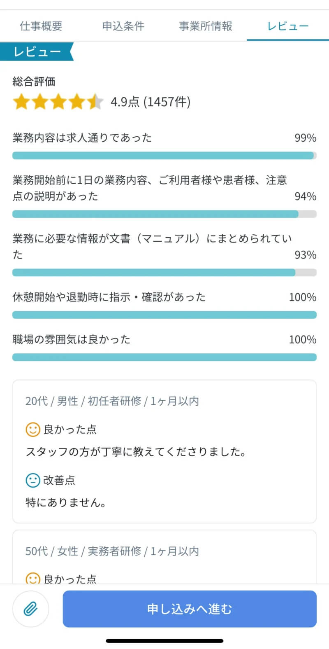Tap the 99% progress bar

pos(164,155)
